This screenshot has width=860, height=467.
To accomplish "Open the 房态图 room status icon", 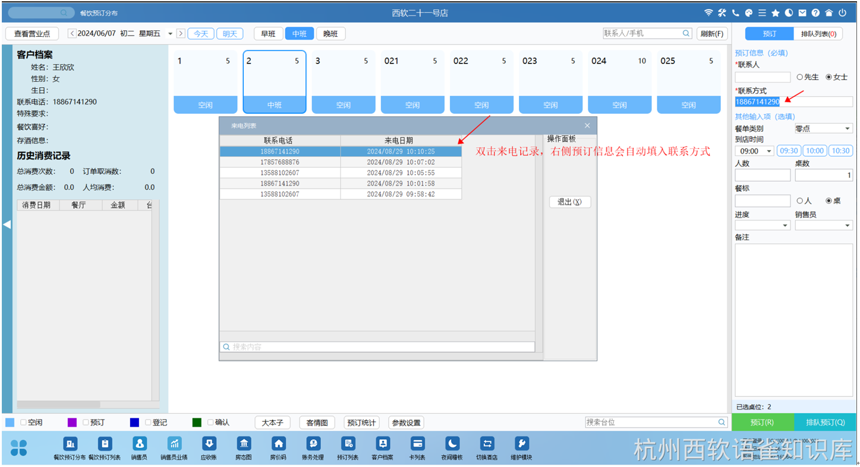I will pos(244,444).
